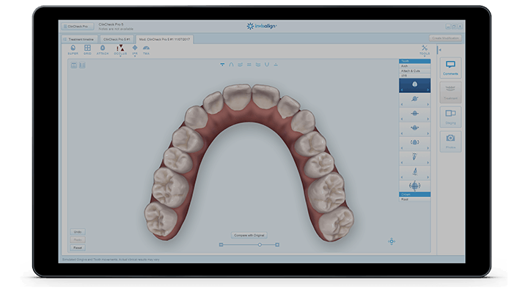Image resolution: width=528 pixels, height=293 pixels.
Task: Switch to single split-view layout icon
Action: point(74,65)
